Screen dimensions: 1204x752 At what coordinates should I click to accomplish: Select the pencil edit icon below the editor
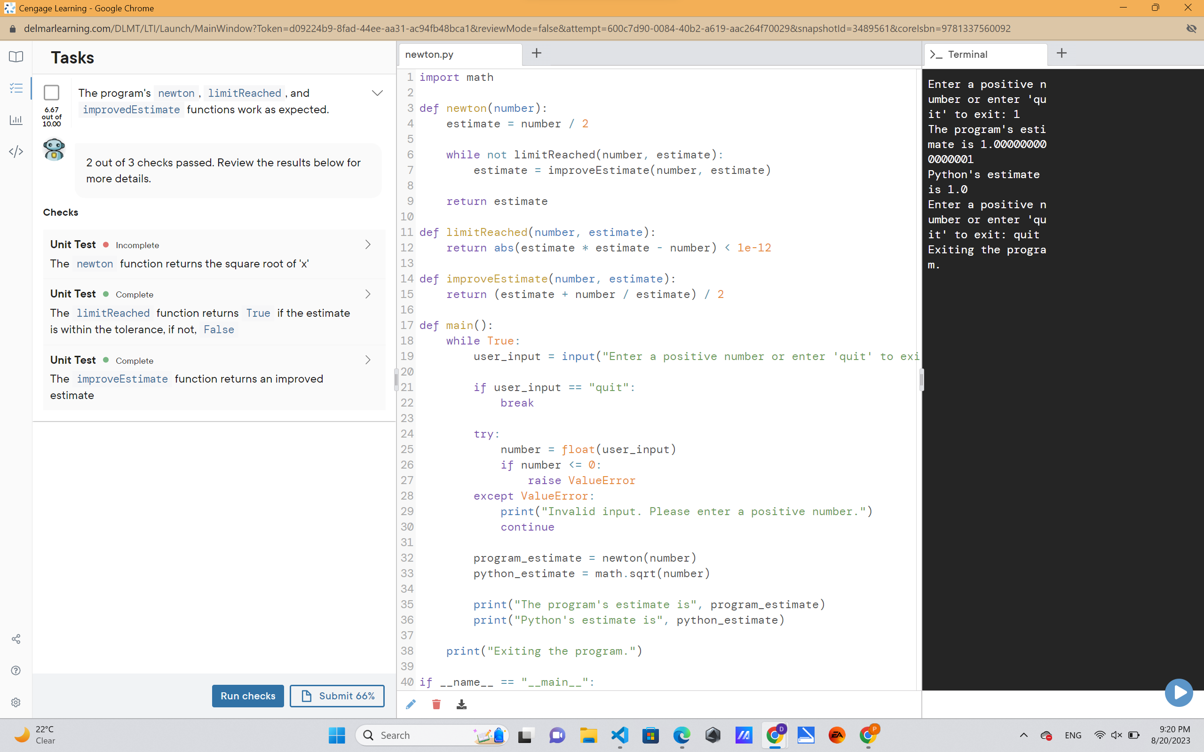click(x=411, y=704)
